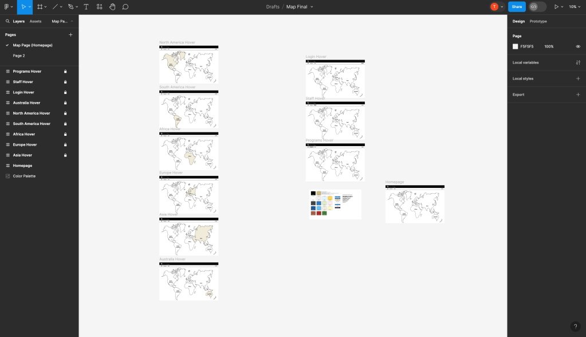
Task: Click the blue Share button
Action: pos(516,7)
